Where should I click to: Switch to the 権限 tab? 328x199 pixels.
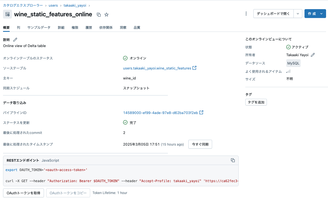point(75,27)
